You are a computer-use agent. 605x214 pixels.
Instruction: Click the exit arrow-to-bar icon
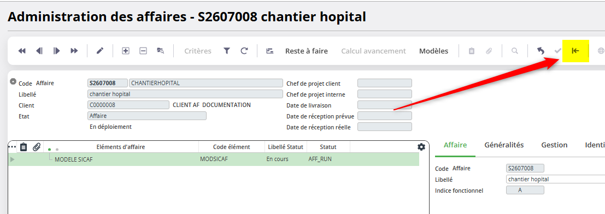click(x=575, y=51)
